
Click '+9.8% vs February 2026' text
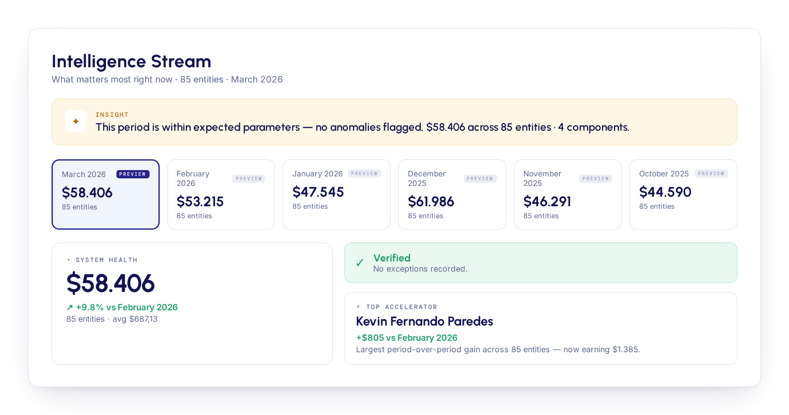(127, 308)
